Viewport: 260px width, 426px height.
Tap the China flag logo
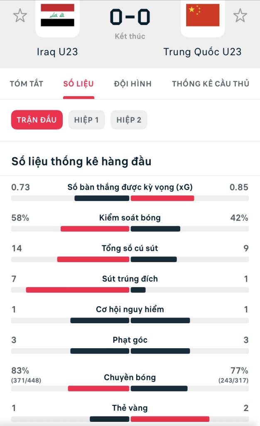[x=203, y=17]
